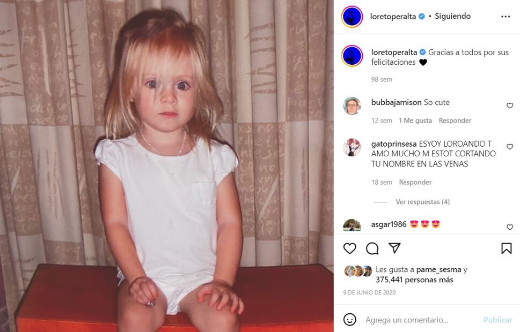Screen dimensions: 520x332
Task: Open the comment bubble icon
Action: (372, 248)
